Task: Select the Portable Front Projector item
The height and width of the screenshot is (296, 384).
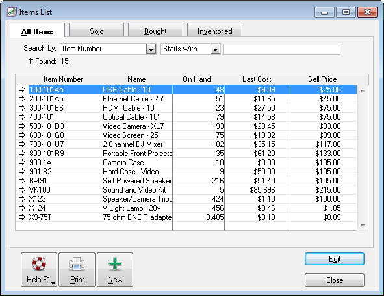Action: [137, 154]
